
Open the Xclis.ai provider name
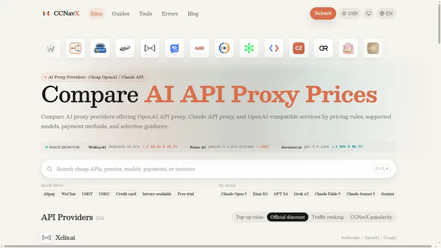point(65,238)
